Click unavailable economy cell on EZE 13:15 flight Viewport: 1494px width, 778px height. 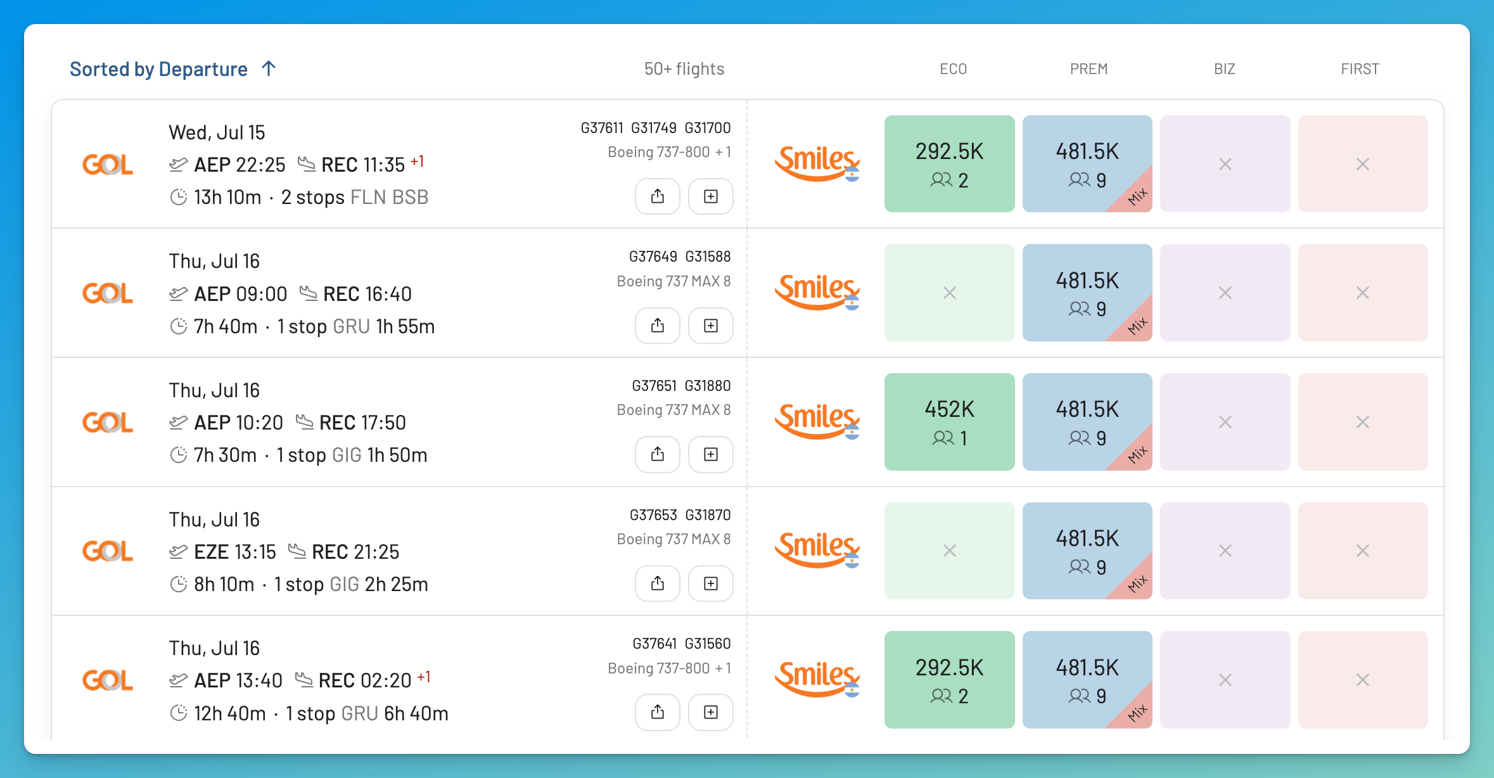[950, 551]
